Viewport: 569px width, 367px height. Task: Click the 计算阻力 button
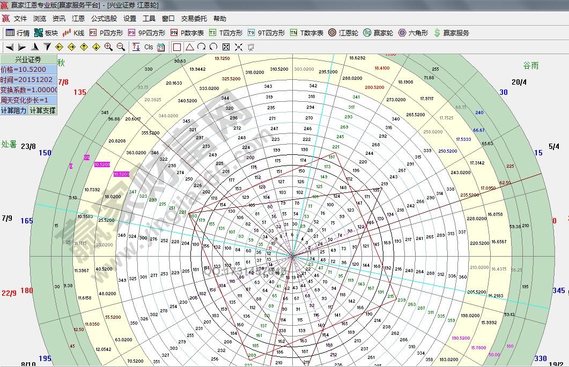14,110
